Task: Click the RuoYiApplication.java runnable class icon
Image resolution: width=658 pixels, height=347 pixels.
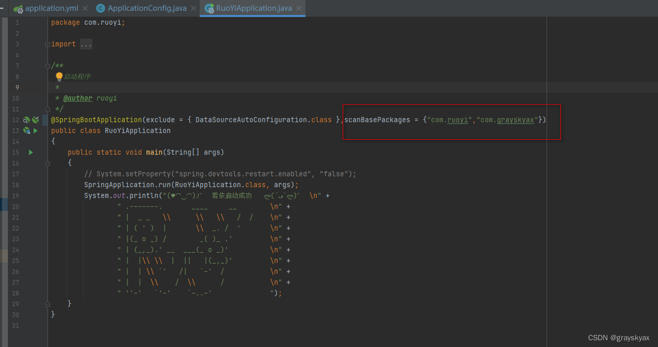Action: point(210,8)
